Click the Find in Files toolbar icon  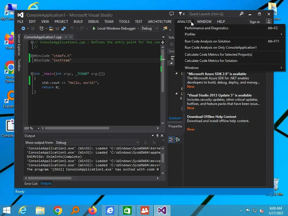coord(165,28)
